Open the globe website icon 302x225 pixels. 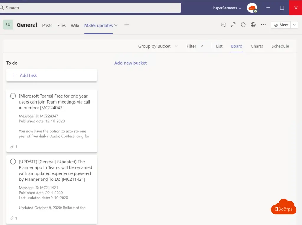point(253,25)
